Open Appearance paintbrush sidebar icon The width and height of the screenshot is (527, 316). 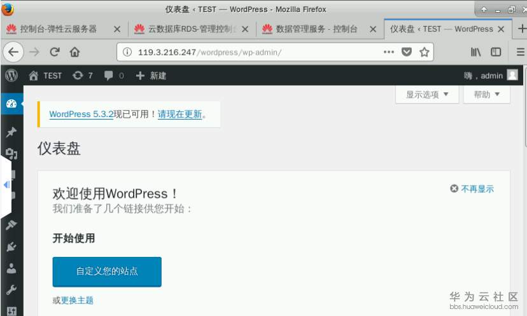pos(11,225)
